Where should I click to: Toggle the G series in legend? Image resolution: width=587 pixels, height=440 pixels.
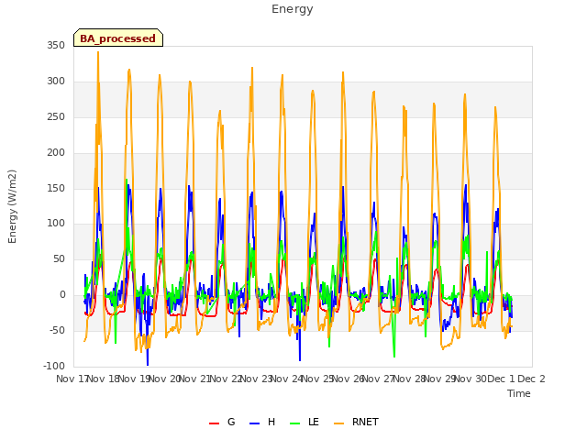pos(222,422)
